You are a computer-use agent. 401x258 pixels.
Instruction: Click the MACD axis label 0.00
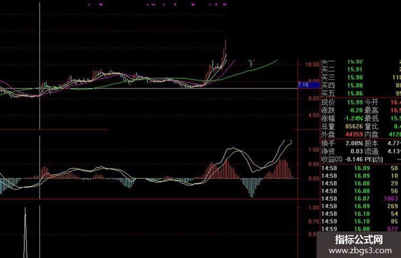[314, 178]
